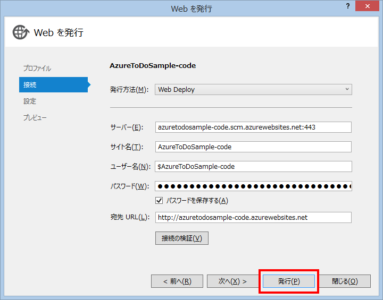This screenshot has height=300, width=383.
Task: Switch to the 設定 tab
Action: tap(30, 101)
